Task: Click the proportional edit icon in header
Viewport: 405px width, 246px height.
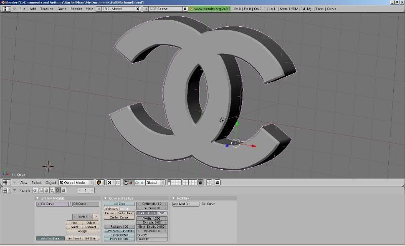Action: pos(209,182)
